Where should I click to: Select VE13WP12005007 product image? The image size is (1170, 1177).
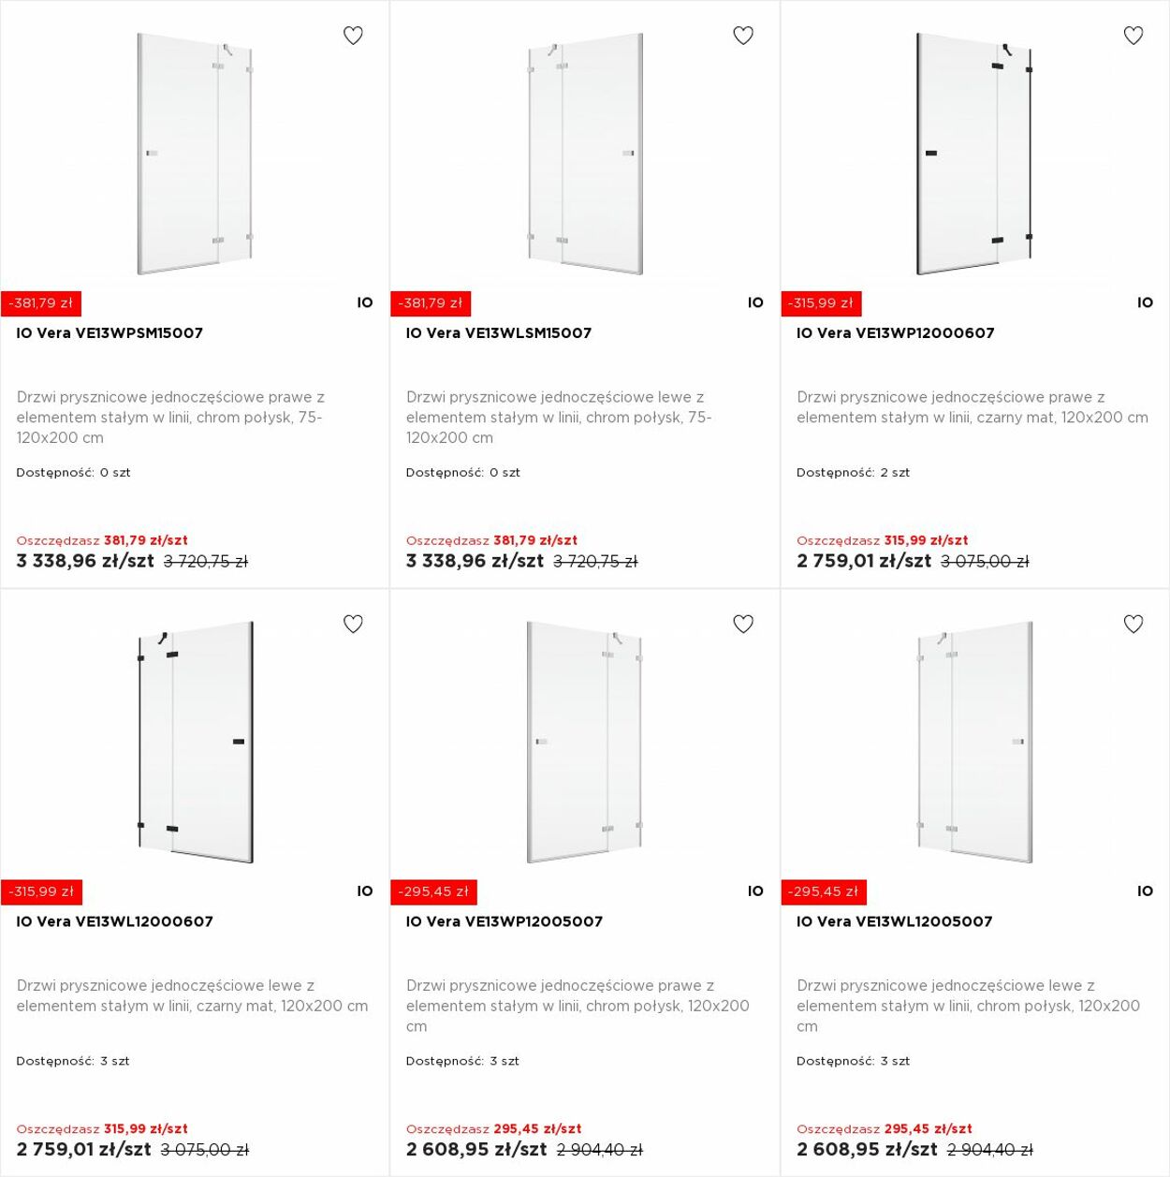click(x=585, y=742)
